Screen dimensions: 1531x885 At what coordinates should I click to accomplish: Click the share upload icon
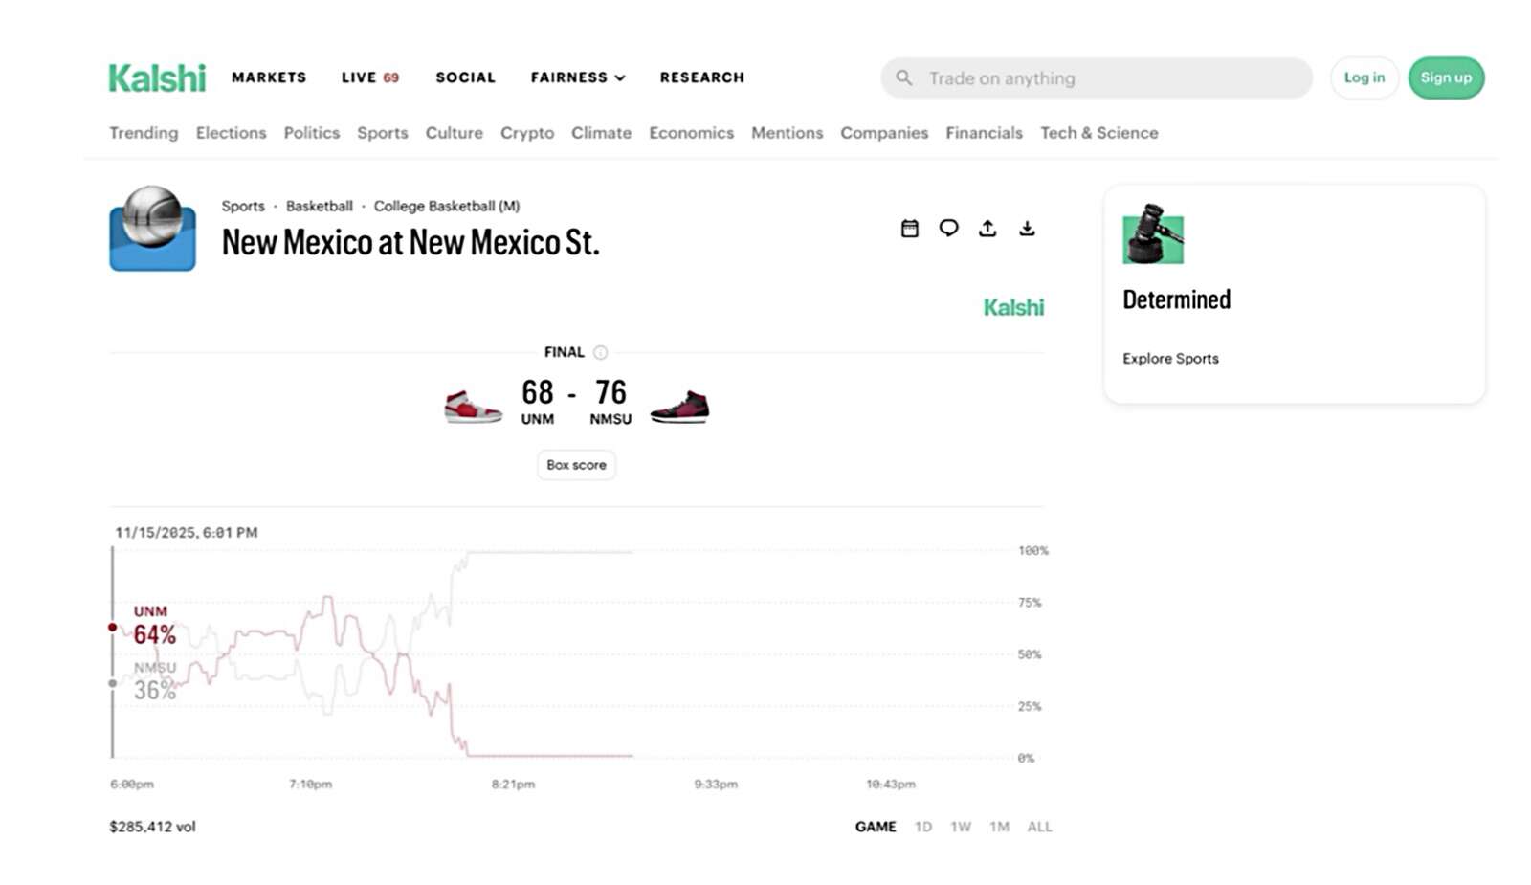[987, 228]
